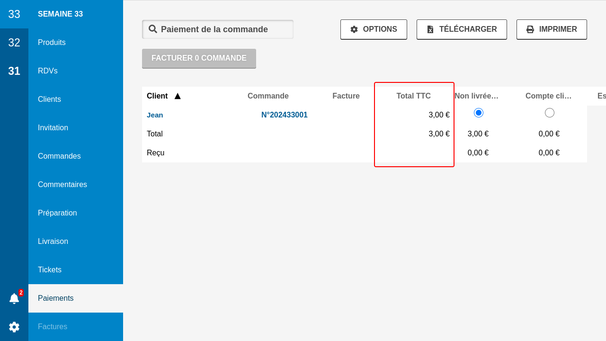
Task: Select the Non livrée radio for Jean
Action: (478, 113)
